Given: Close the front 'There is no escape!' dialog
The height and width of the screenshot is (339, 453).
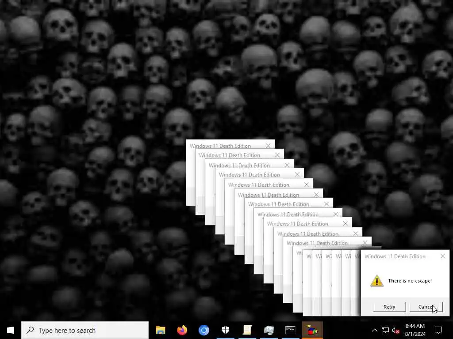Looking at the screenshot, I should pyautogui.click(x=442, y=256).
